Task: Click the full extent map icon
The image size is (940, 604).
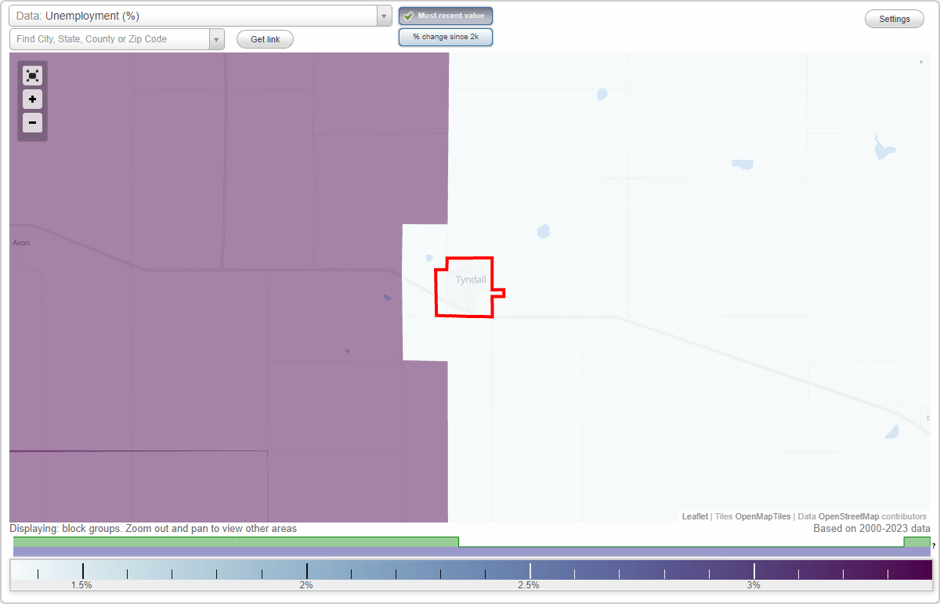Action: 32,75
